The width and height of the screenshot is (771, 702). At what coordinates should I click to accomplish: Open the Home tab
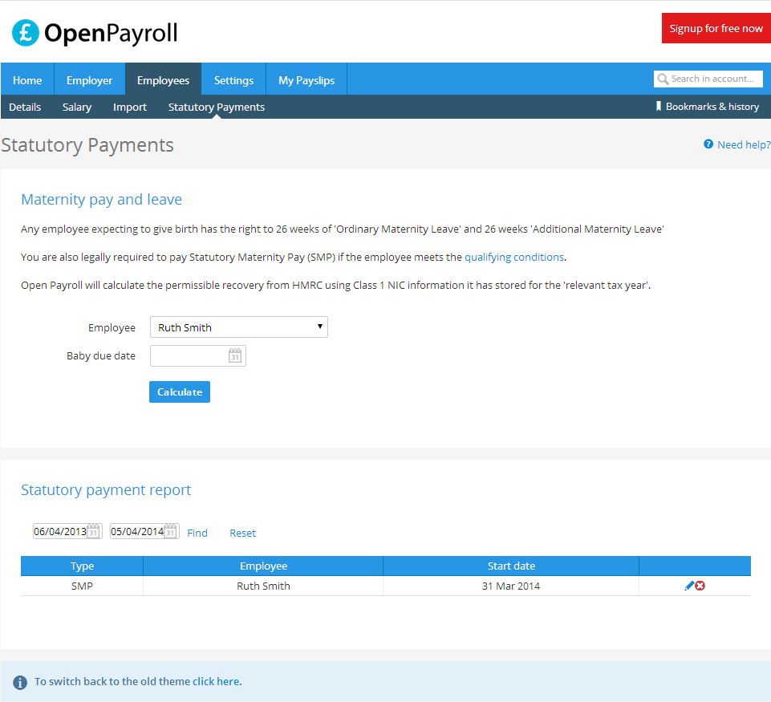coord(27,79)
